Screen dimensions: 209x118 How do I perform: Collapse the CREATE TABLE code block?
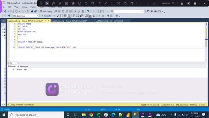click(17, 24)
